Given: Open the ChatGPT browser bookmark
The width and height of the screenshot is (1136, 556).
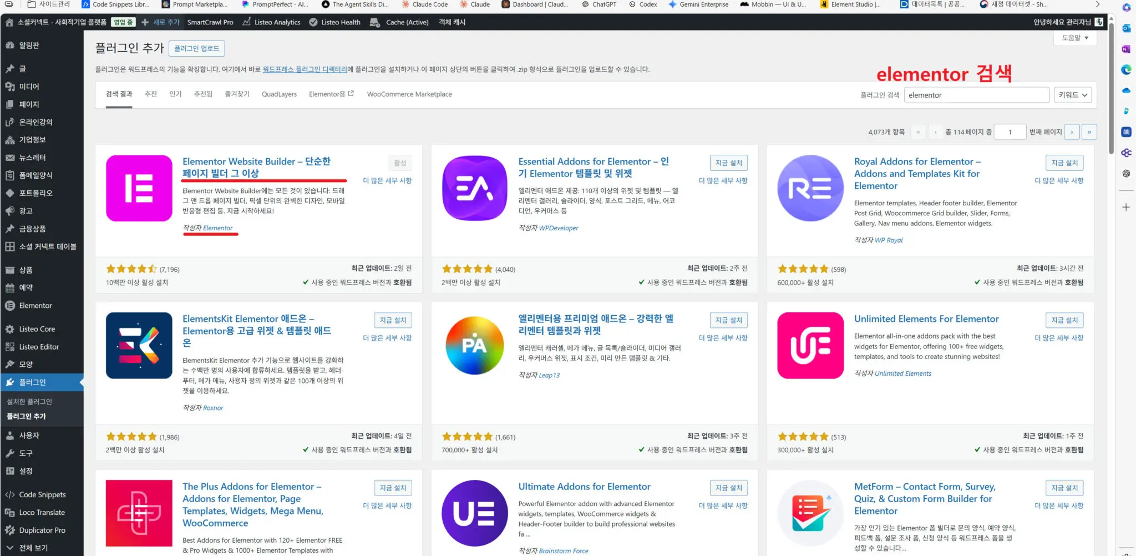Looking at the screenshot, I should tap(599, 4).
